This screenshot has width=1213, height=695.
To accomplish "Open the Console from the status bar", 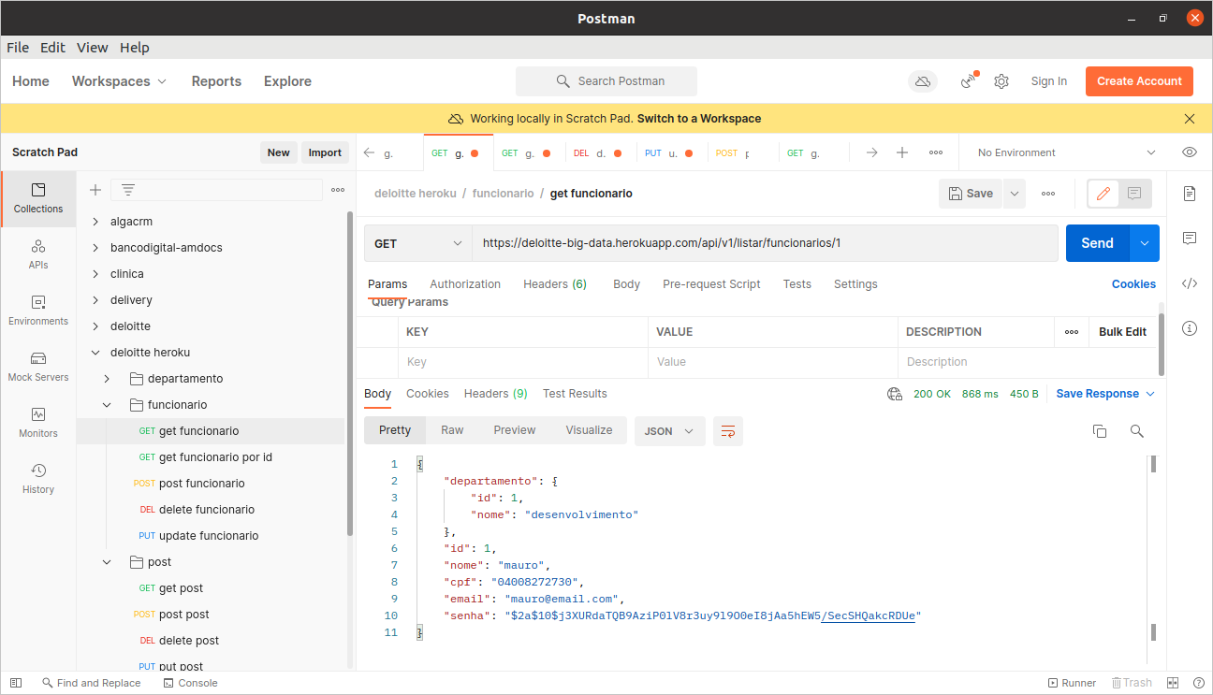I will [x=190, y=683].
